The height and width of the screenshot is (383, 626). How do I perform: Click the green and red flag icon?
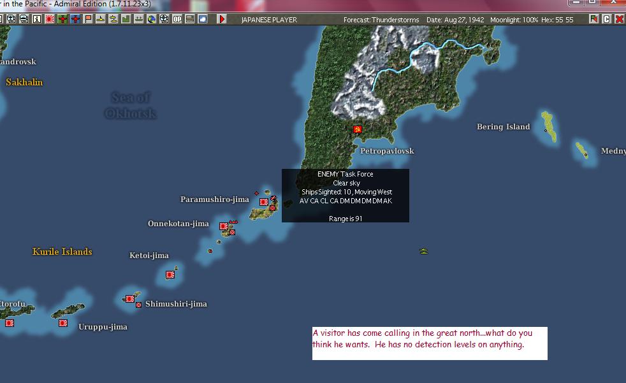(x=593, y=18)
